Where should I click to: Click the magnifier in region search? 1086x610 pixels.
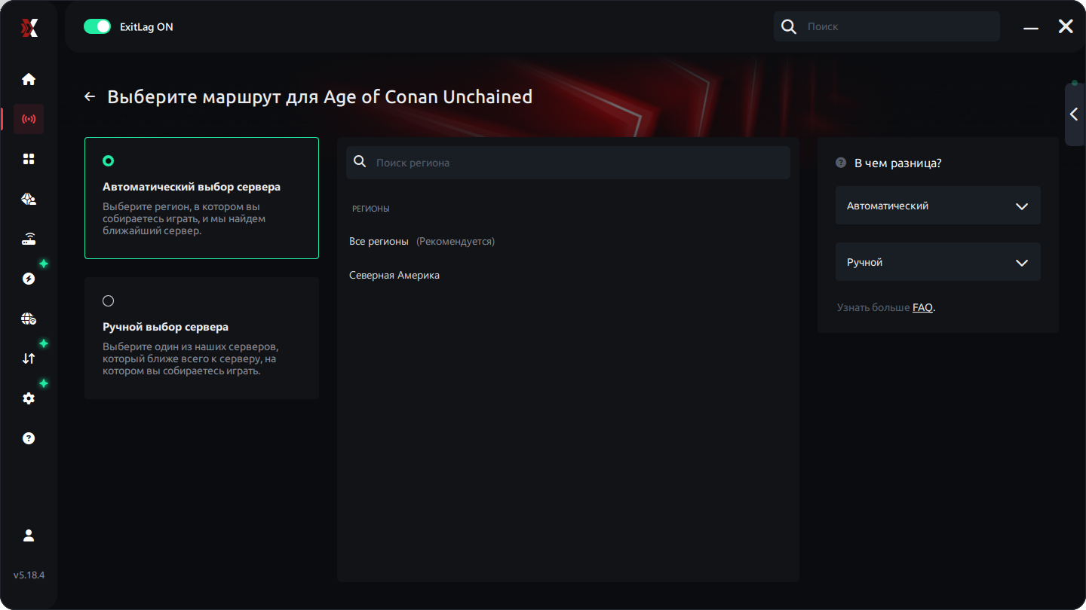(360, 162)
